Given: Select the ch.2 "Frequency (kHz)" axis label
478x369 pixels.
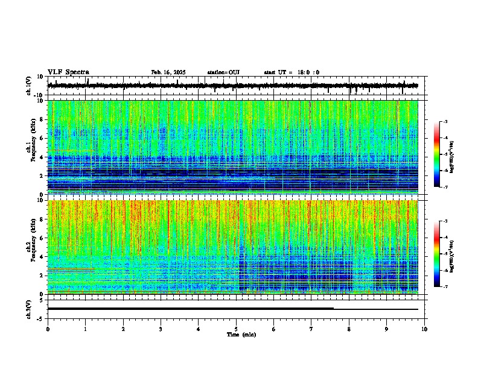Looking at the screenshot, I should (x=33, y=240).
